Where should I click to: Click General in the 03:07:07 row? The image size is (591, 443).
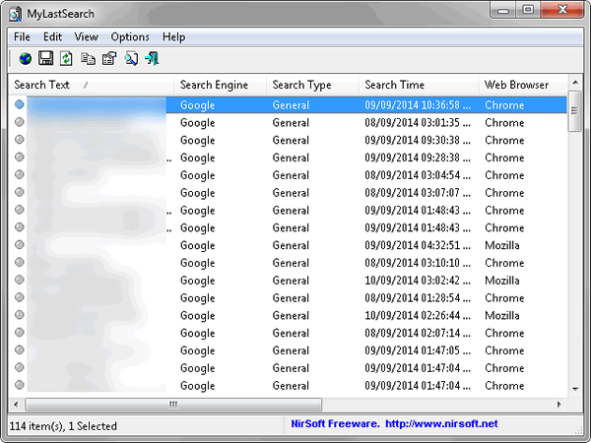(x=291, y=193)
